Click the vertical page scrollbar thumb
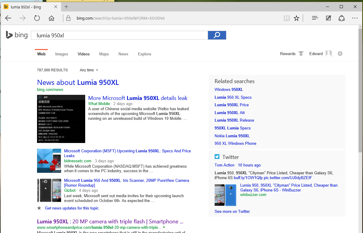Image resolution: width=363 pixels, height=233 pixels. point(360,90)
